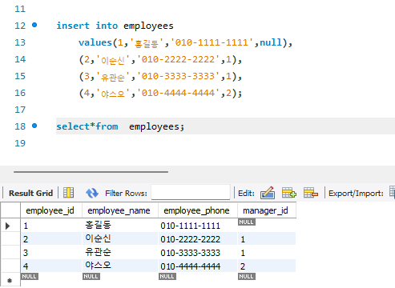395x288 pixels.
Task: Click the cell containing 이순신
Action: 119,238
